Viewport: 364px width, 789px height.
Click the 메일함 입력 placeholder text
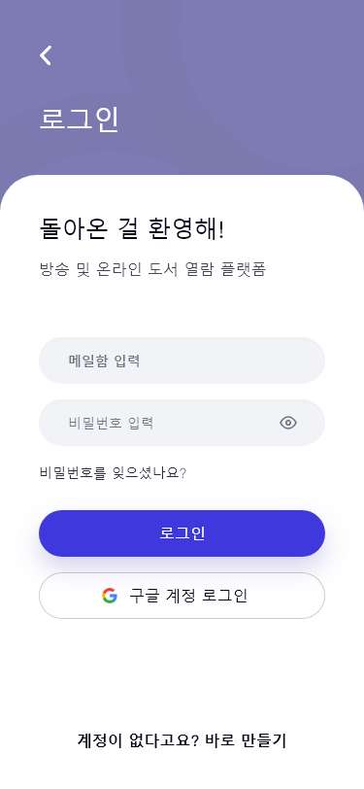[105, 361]
